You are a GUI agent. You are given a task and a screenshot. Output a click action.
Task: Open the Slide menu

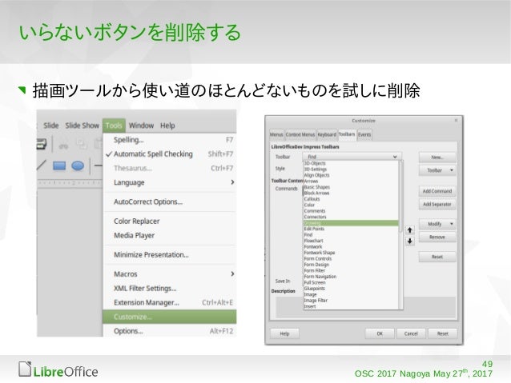pyautogui.click(x=51, y=126)
